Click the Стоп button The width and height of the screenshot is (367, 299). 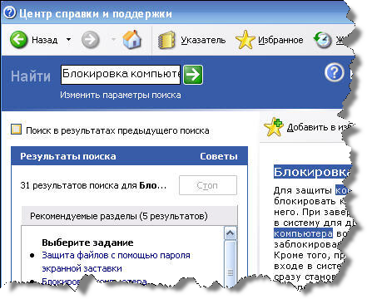[x=208, y=185]
